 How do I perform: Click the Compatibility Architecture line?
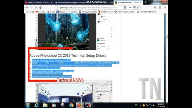(x=47, y=74)
